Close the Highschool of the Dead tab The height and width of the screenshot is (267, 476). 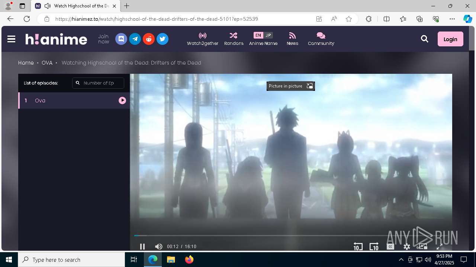pyautogui.click(x=114, y=6)
